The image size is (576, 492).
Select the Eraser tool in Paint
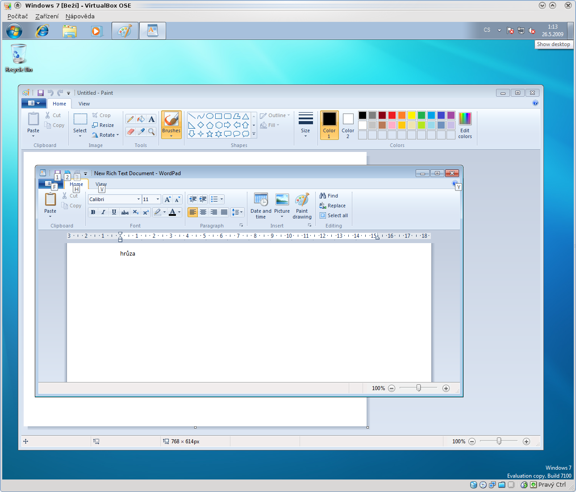pos(130,131)
